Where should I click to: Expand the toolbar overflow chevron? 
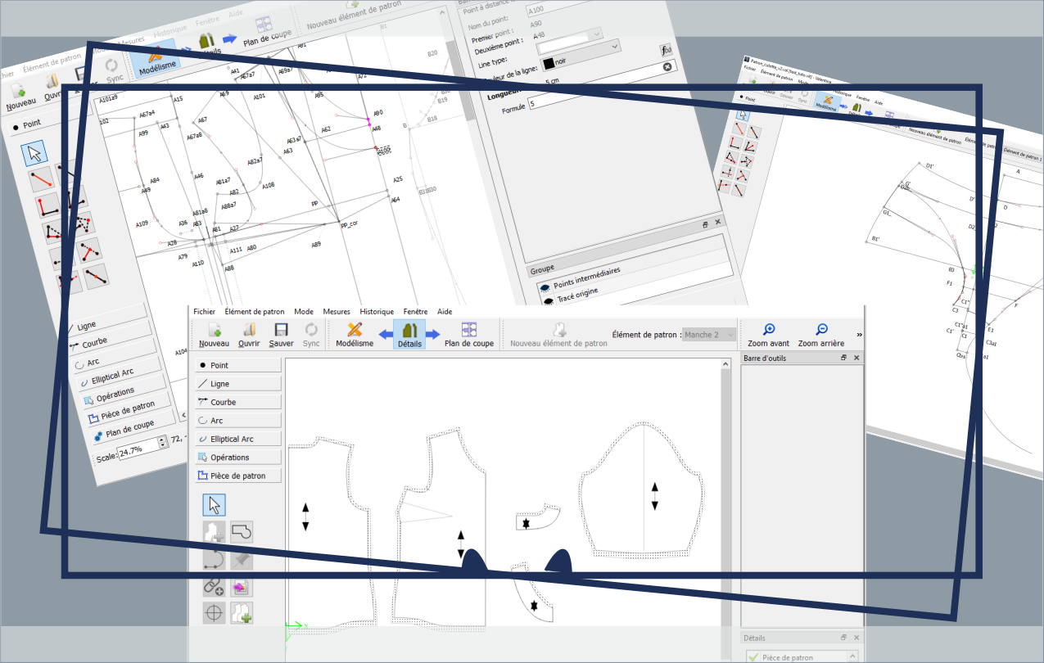(859, 335)
